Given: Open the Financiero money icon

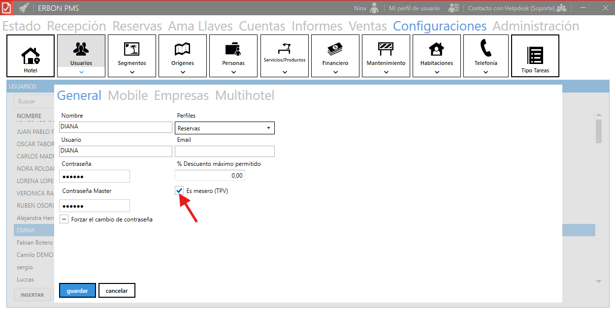Looking at the screenshot, I should [x=335, y=49].
